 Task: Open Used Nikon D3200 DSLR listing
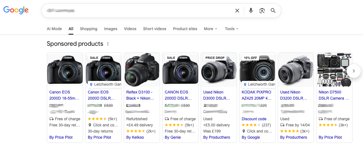click(294, 95)
